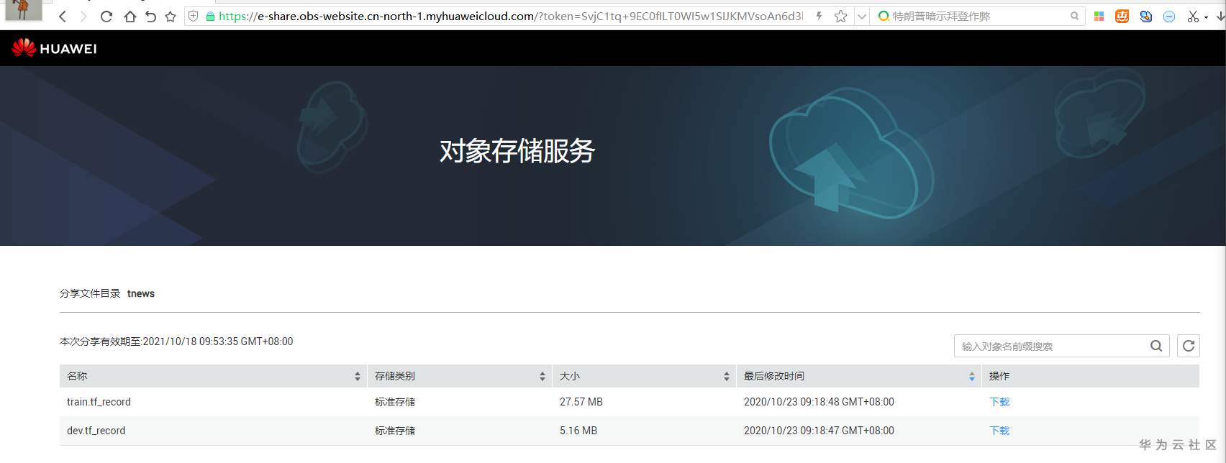Sort by the 大小 column arrows
The height and width of the screenshot is (463, 1226).
(x=727, y=376)
